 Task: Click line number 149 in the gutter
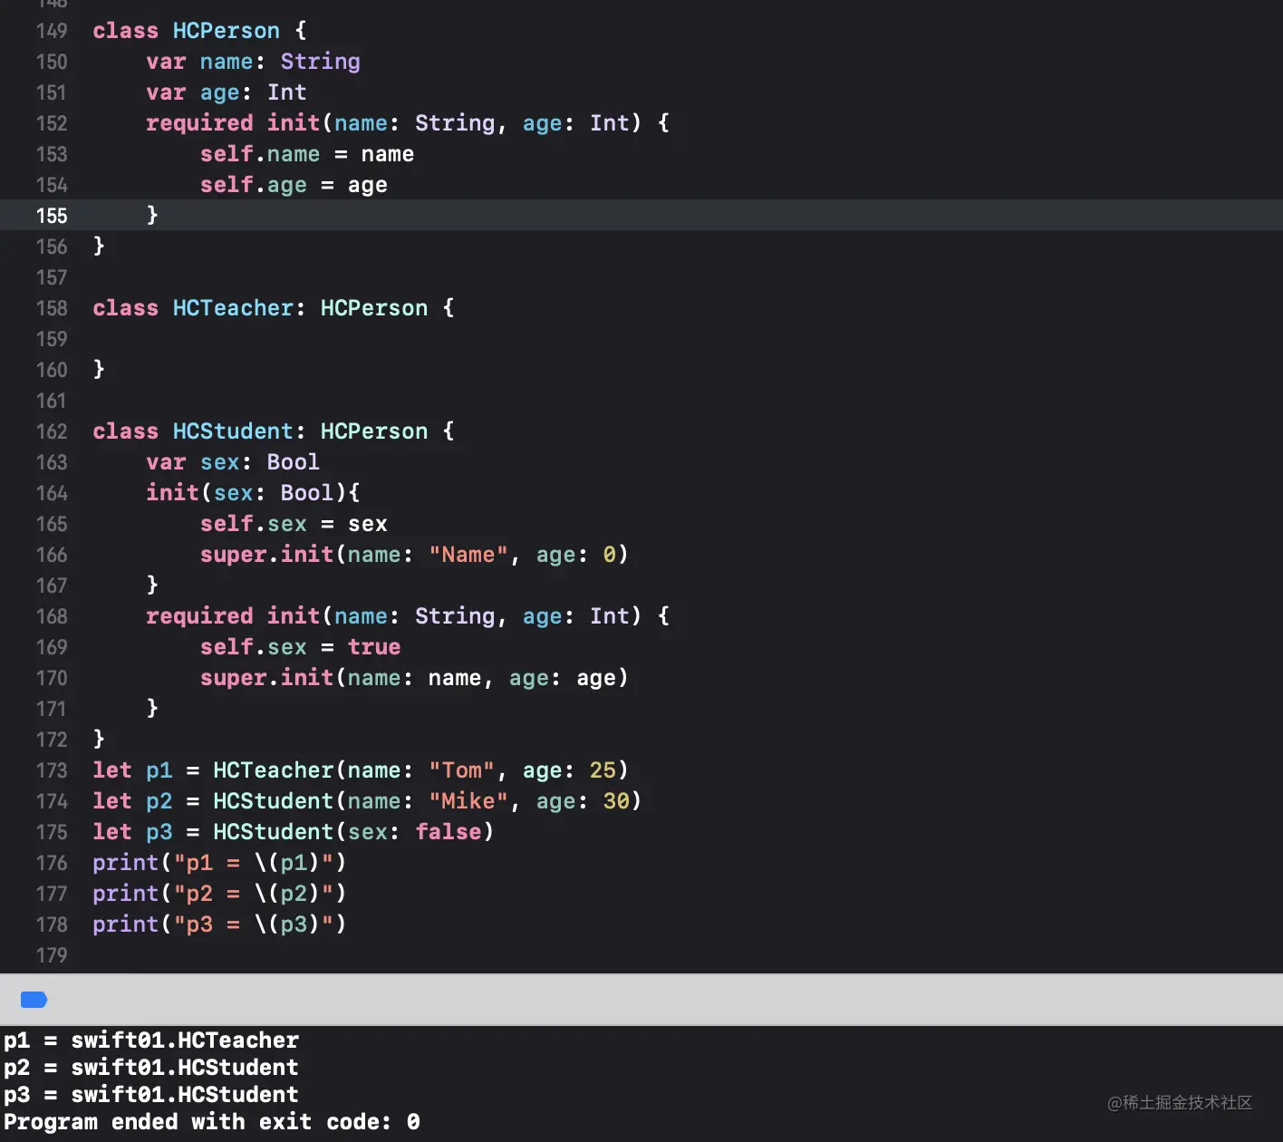52,31
